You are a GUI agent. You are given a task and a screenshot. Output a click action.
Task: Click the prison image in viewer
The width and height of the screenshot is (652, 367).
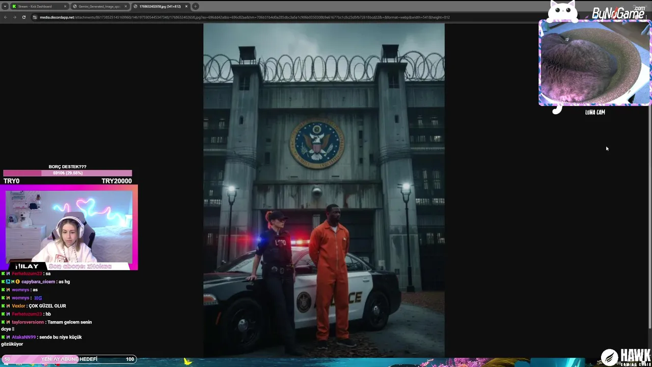[x=324, y=190]
